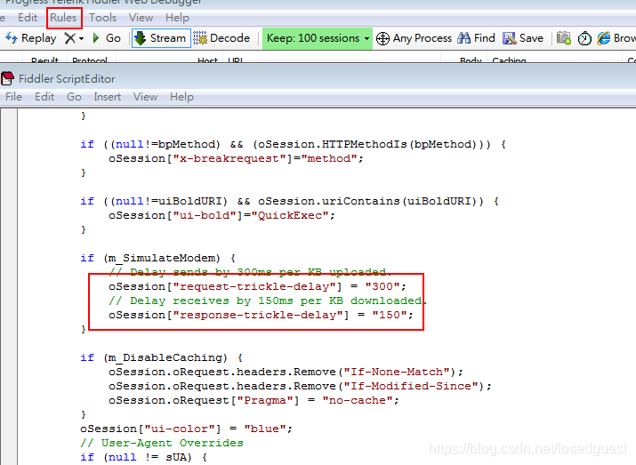
Task: Open the Help menu in ScriptEditor
Action: pos(181,97)
